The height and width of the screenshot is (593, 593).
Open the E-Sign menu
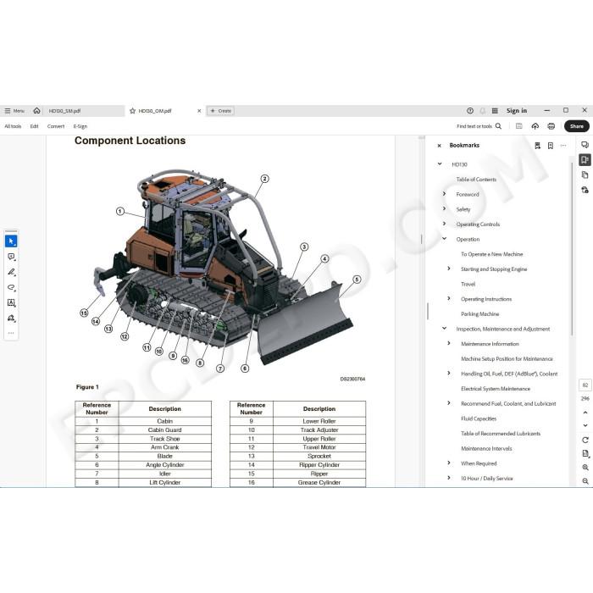point(80,126)
